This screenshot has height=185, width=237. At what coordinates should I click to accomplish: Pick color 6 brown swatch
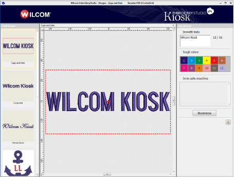(x=222, y=61)
